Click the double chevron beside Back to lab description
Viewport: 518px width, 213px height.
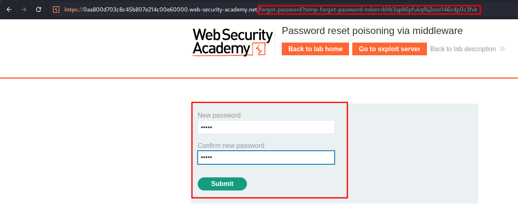point(502,49)
